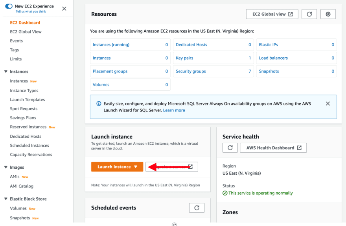Refresh the Service health status
This screenshot has width=346, height=226.
pyautogui.click(x=230, y=148)
